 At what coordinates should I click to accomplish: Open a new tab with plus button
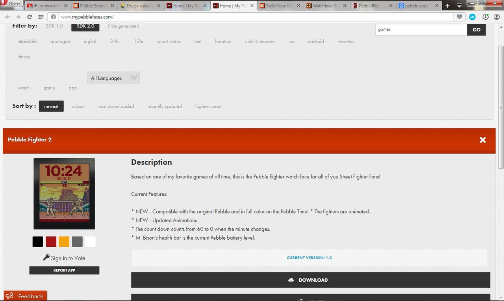(447, 6)
